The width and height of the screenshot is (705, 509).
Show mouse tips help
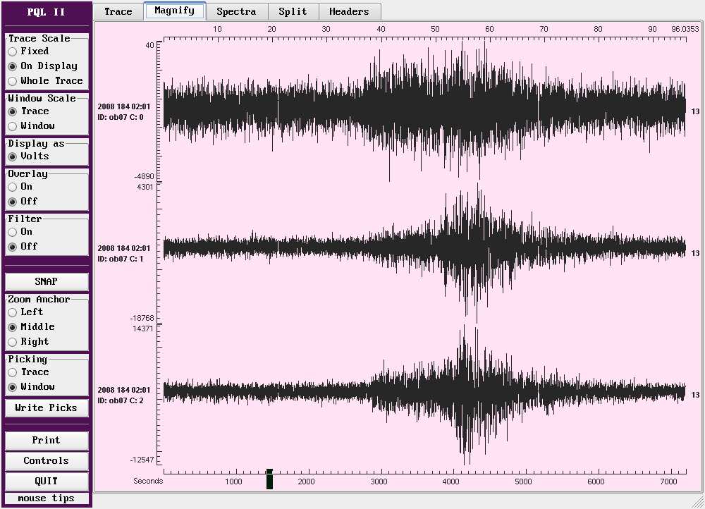click(x=47, y=498)
